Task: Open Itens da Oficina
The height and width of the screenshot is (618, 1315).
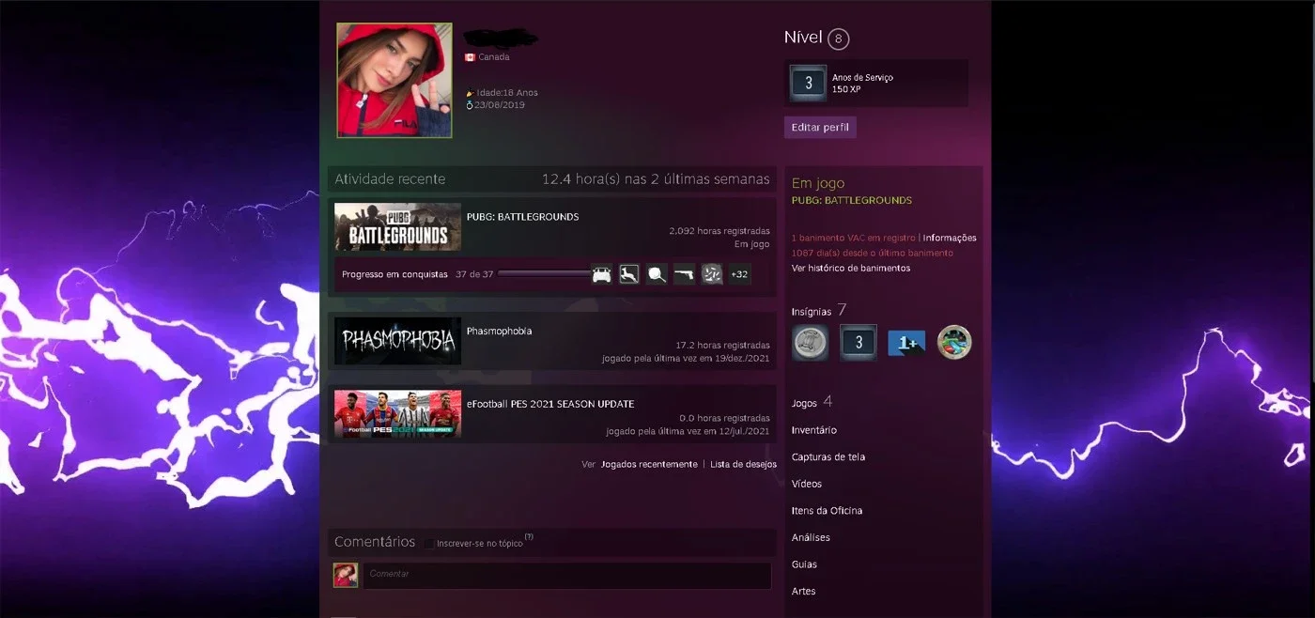Action: [x=827, y=511]
